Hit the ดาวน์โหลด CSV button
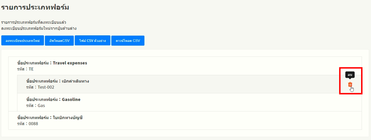The height and width of the screenshot is (140, 371). [128, 41]
